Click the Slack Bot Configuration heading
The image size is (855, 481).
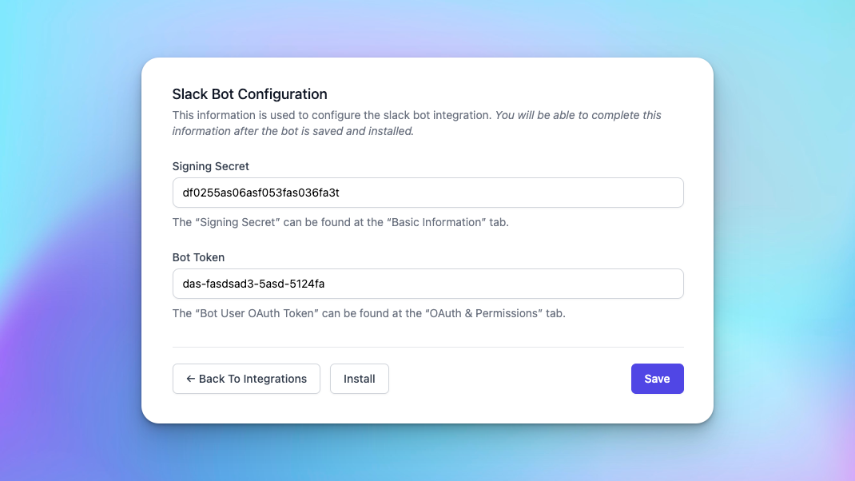pos(250,94)
